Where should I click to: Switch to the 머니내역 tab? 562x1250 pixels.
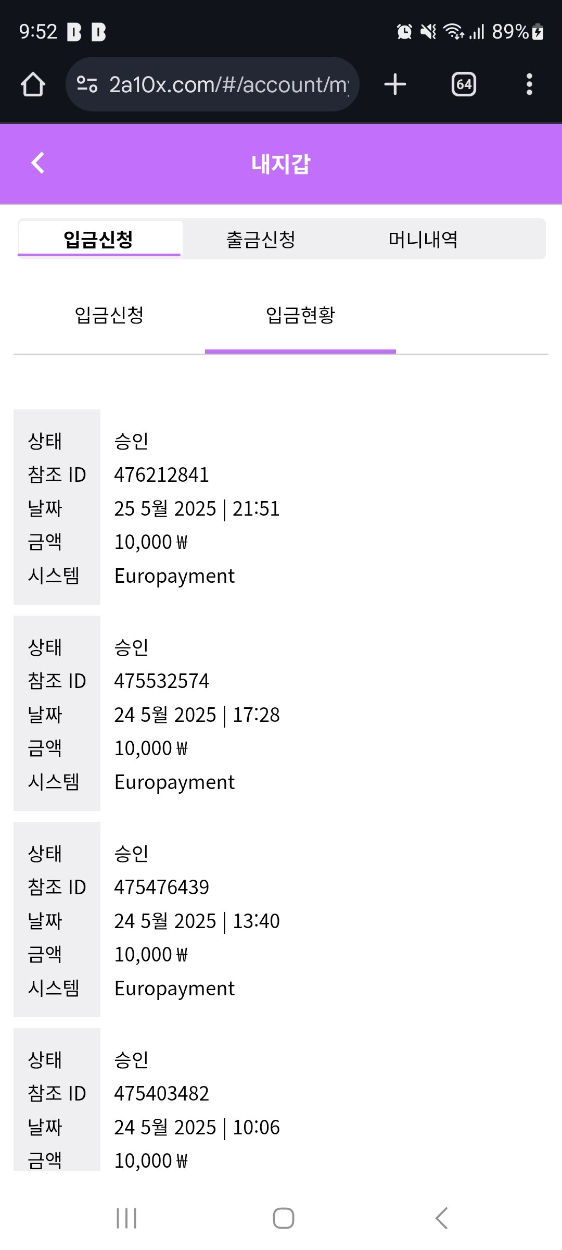(423, 240)
